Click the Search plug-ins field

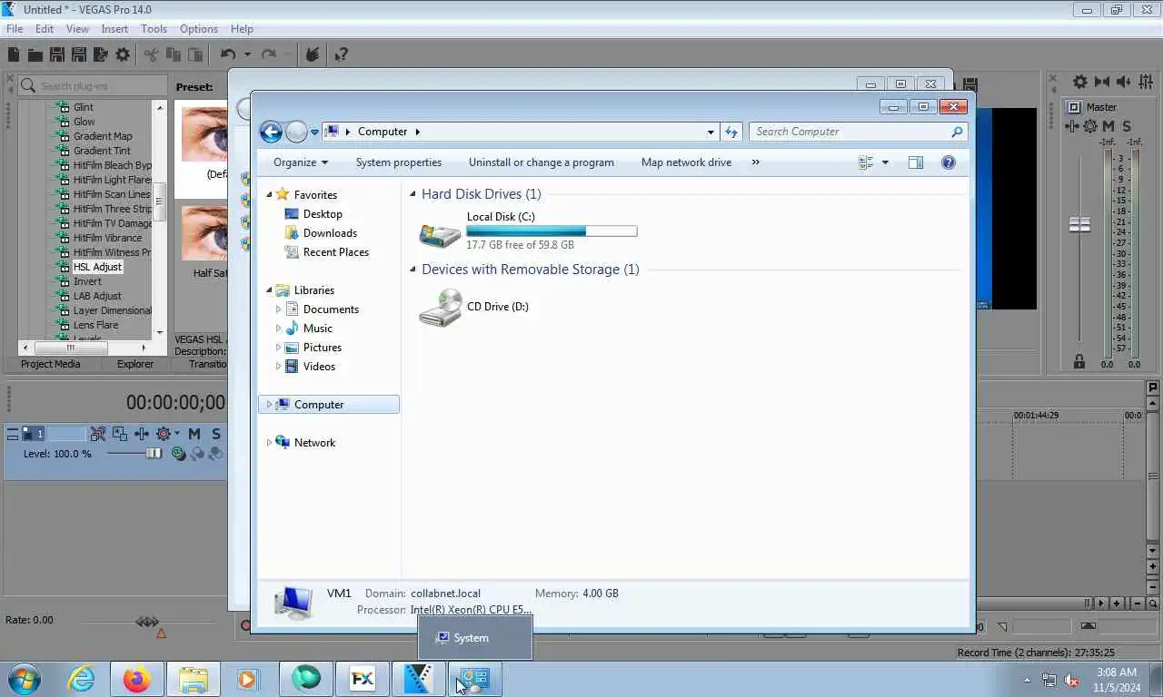(x=92, y=85)
